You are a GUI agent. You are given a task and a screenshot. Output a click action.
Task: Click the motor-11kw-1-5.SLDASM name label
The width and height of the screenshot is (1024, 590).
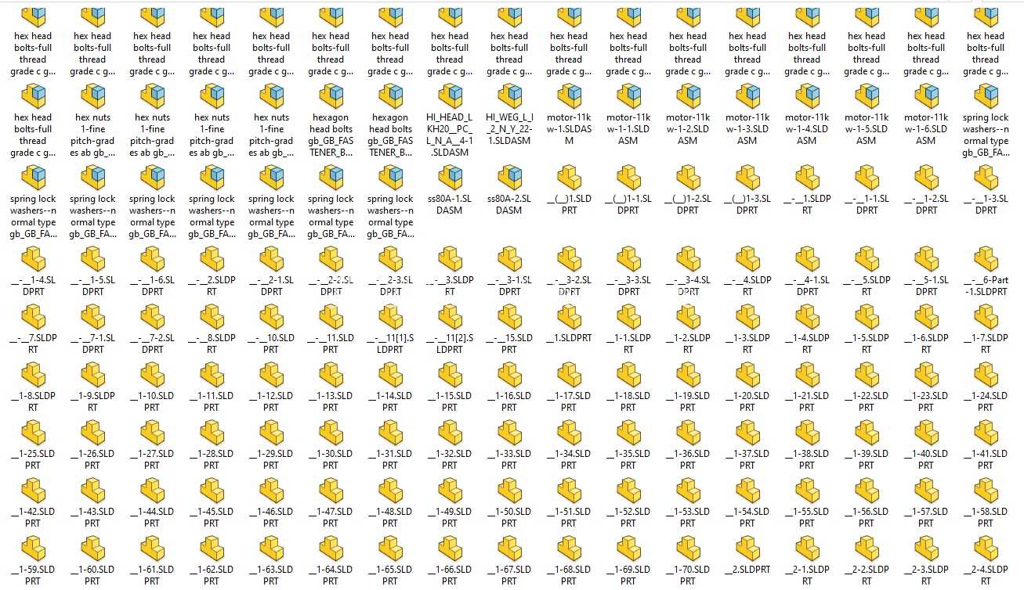(x=867, y=129)
